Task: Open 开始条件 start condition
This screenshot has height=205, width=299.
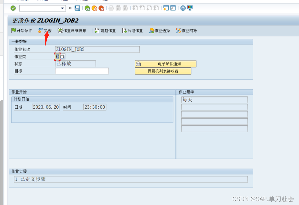Action: pyautogui.click(x=22, y=31)
